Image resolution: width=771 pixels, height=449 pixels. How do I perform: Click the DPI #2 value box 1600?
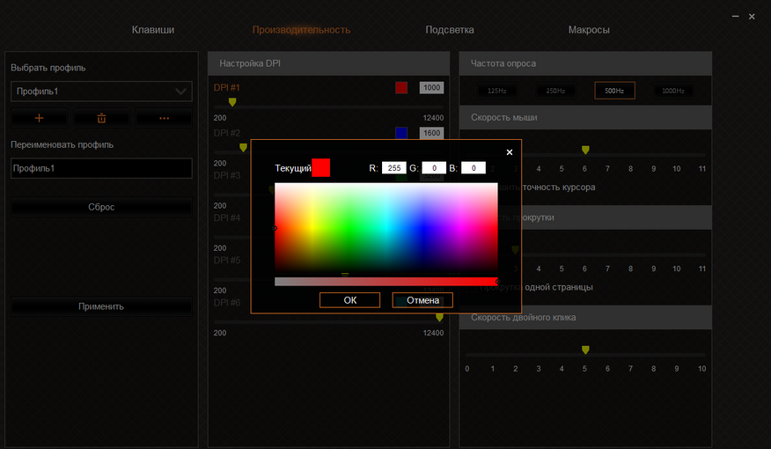[432, 133]
